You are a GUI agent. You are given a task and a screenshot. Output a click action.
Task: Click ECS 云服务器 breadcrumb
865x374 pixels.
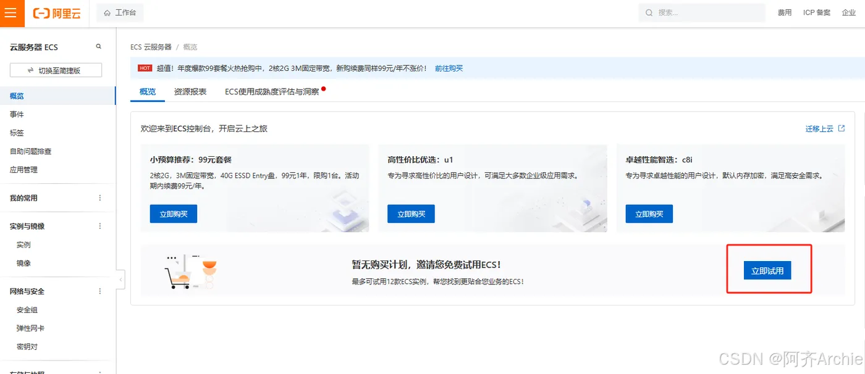tap(151, 47)
